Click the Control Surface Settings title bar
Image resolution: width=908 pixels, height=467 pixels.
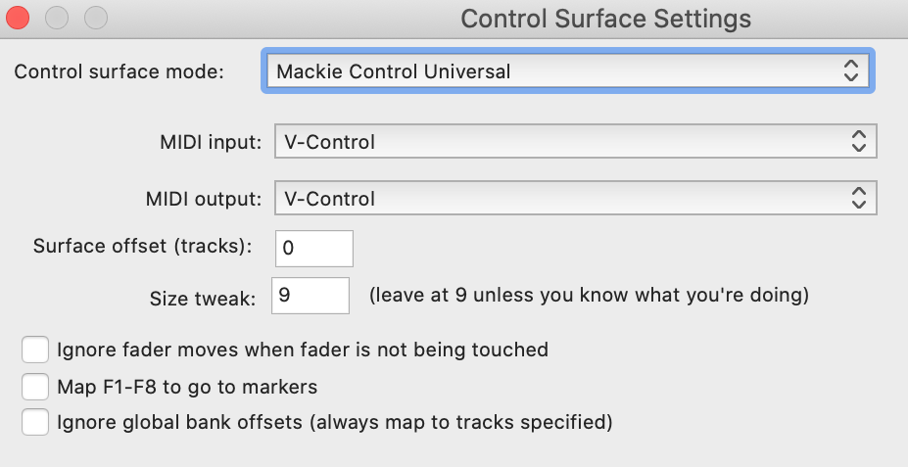605,18
